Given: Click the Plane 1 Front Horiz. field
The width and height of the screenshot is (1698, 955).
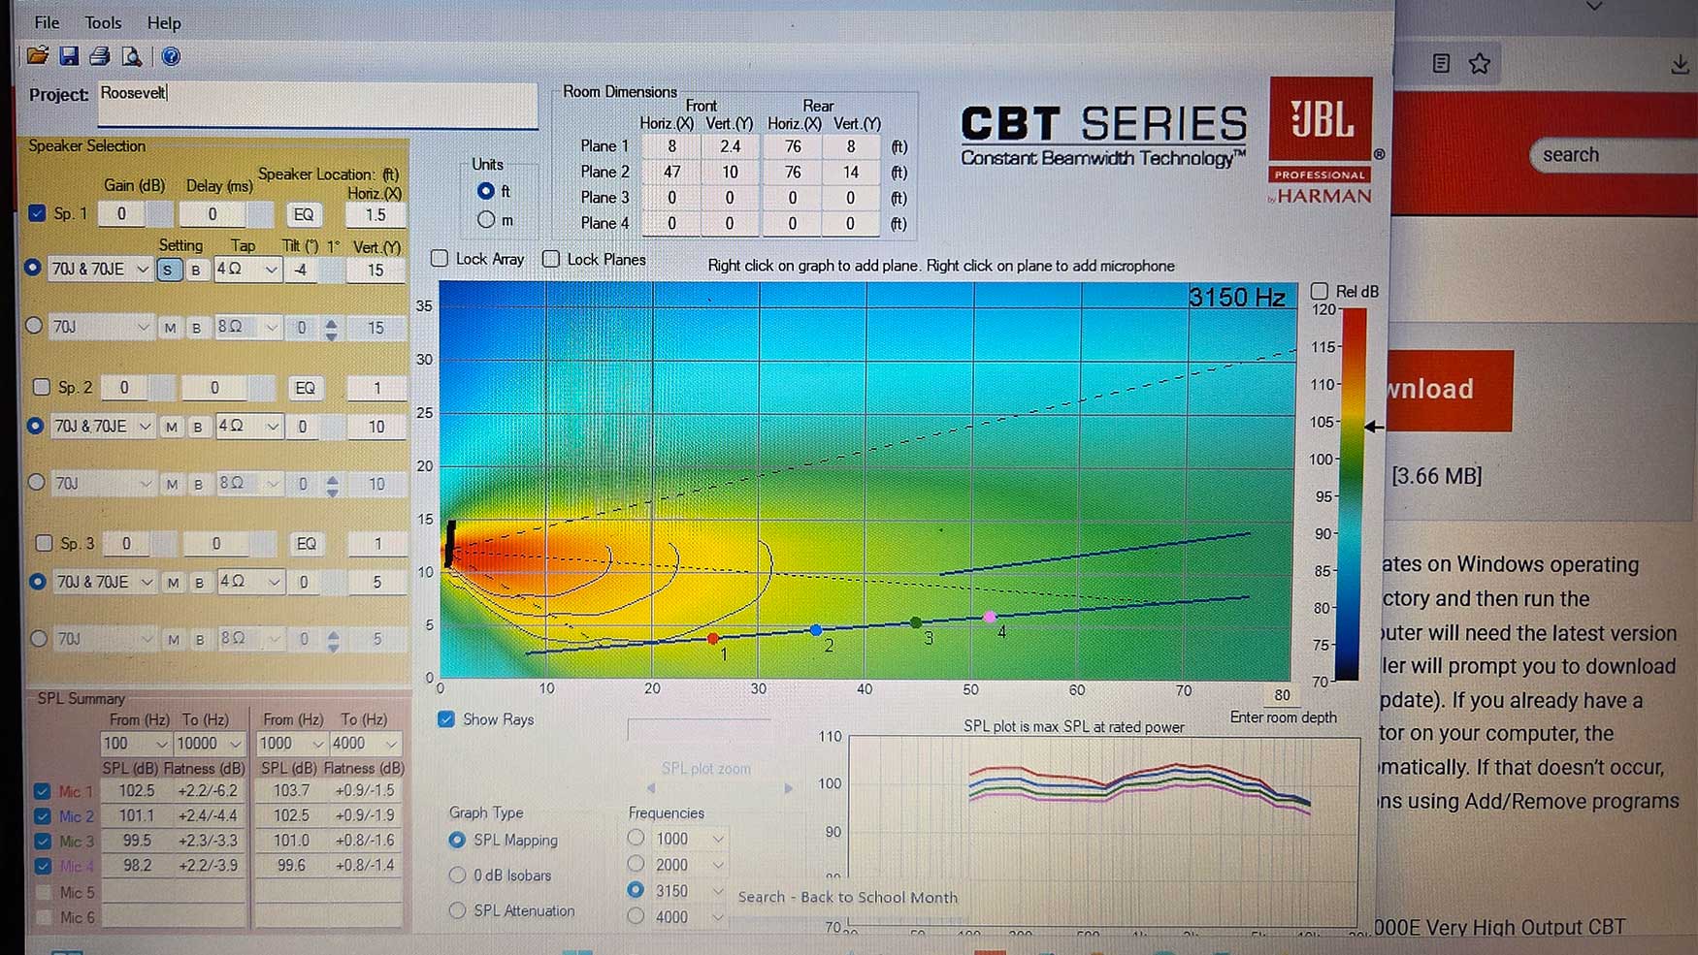Looking at the screenshot, I should [670, 146].
